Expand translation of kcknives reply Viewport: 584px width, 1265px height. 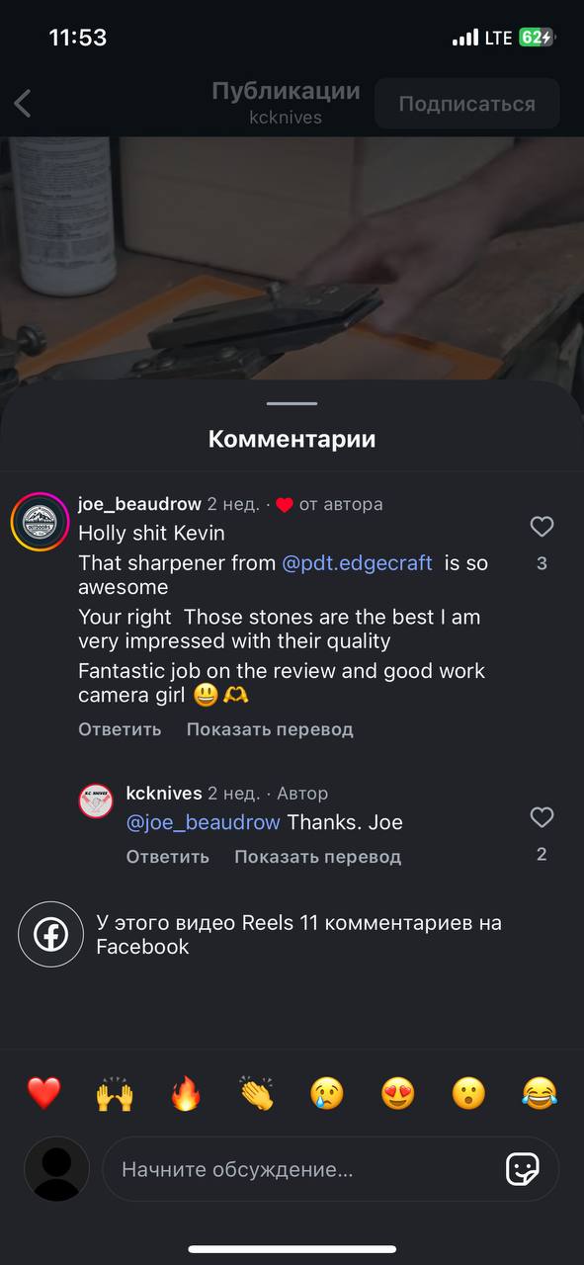click(317, 857)
